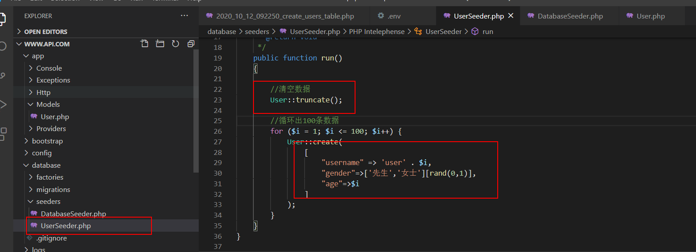Click the New Folder icon in Explorer
Image resolution: width=696 pixels, height=252 pixels.
(x=160, y=44)
